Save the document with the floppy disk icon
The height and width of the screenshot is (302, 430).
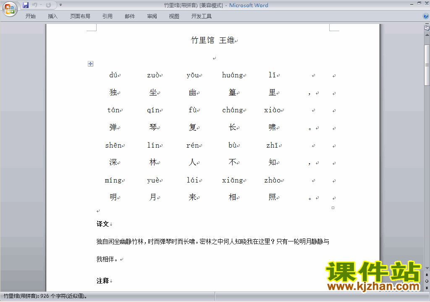(x=26, y=5)
